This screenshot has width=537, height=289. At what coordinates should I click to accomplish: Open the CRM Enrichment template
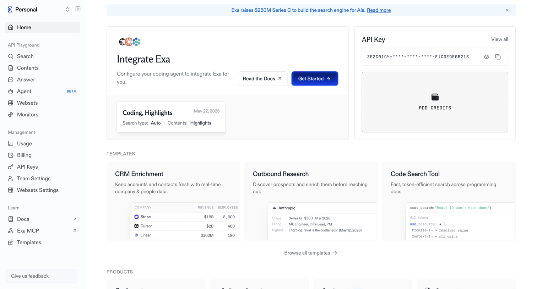pyautogui.click(x=173, y=201)
